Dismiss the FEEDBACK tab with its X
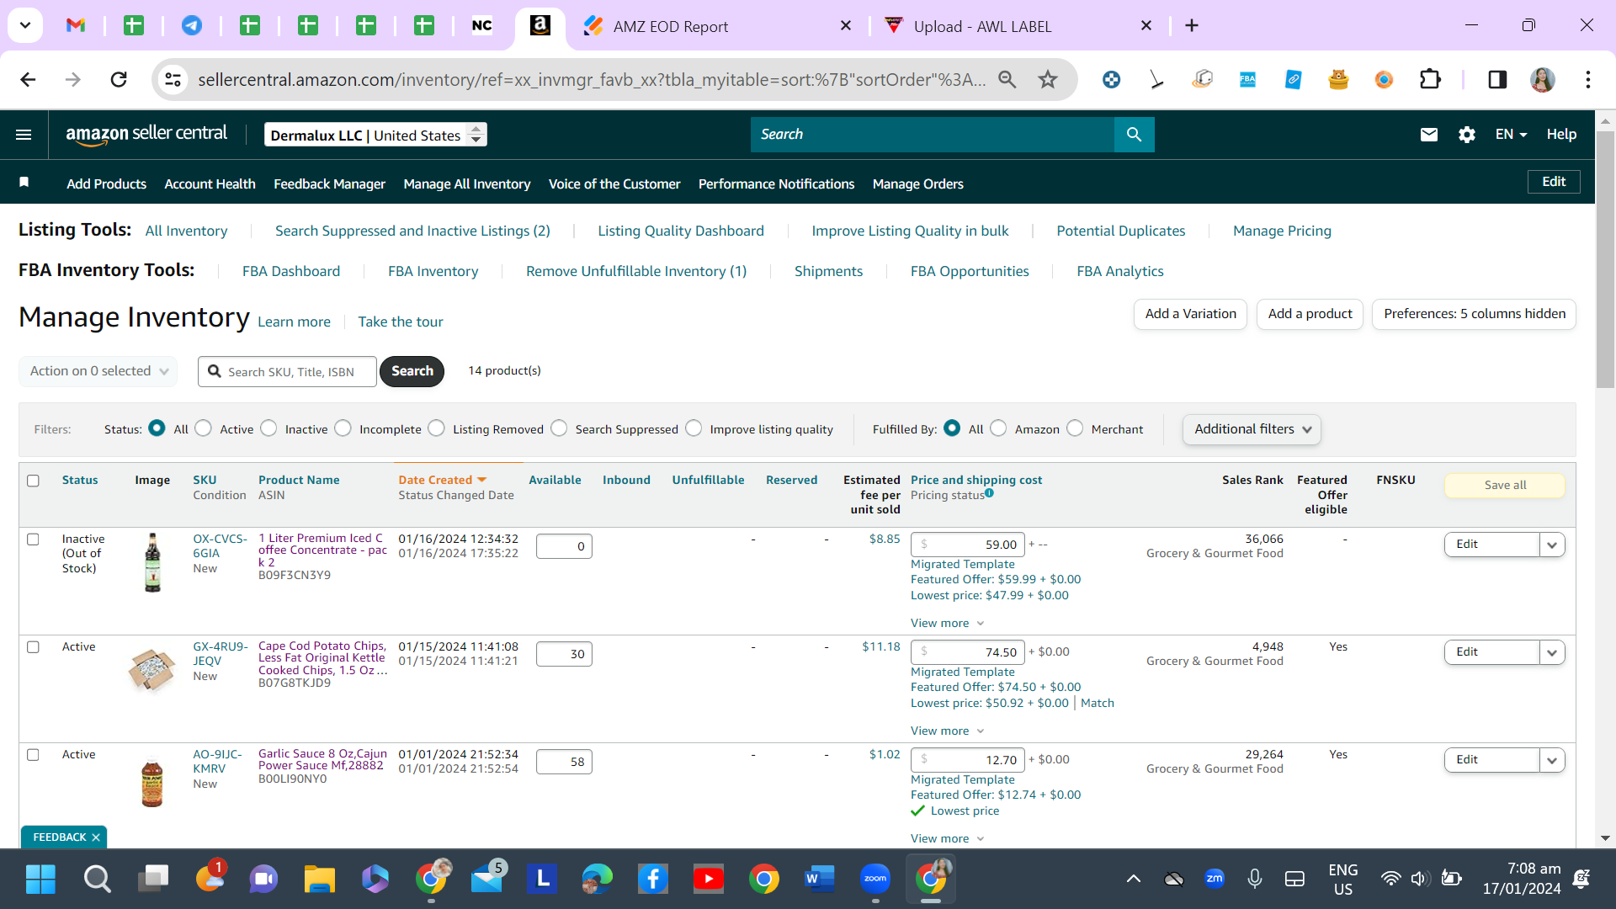Screen dimensions: 1616x909 click(96, 837)
